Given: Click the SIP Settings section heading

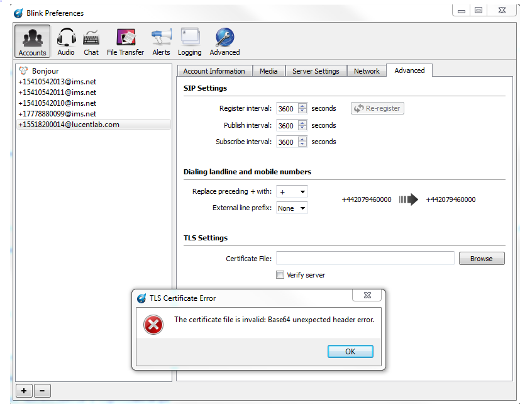Looking at the screenshot, I should pos(205,88).
